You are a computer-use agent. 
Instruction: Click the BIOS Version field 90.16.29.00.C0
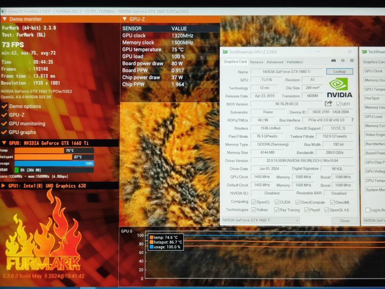[286, 104]
